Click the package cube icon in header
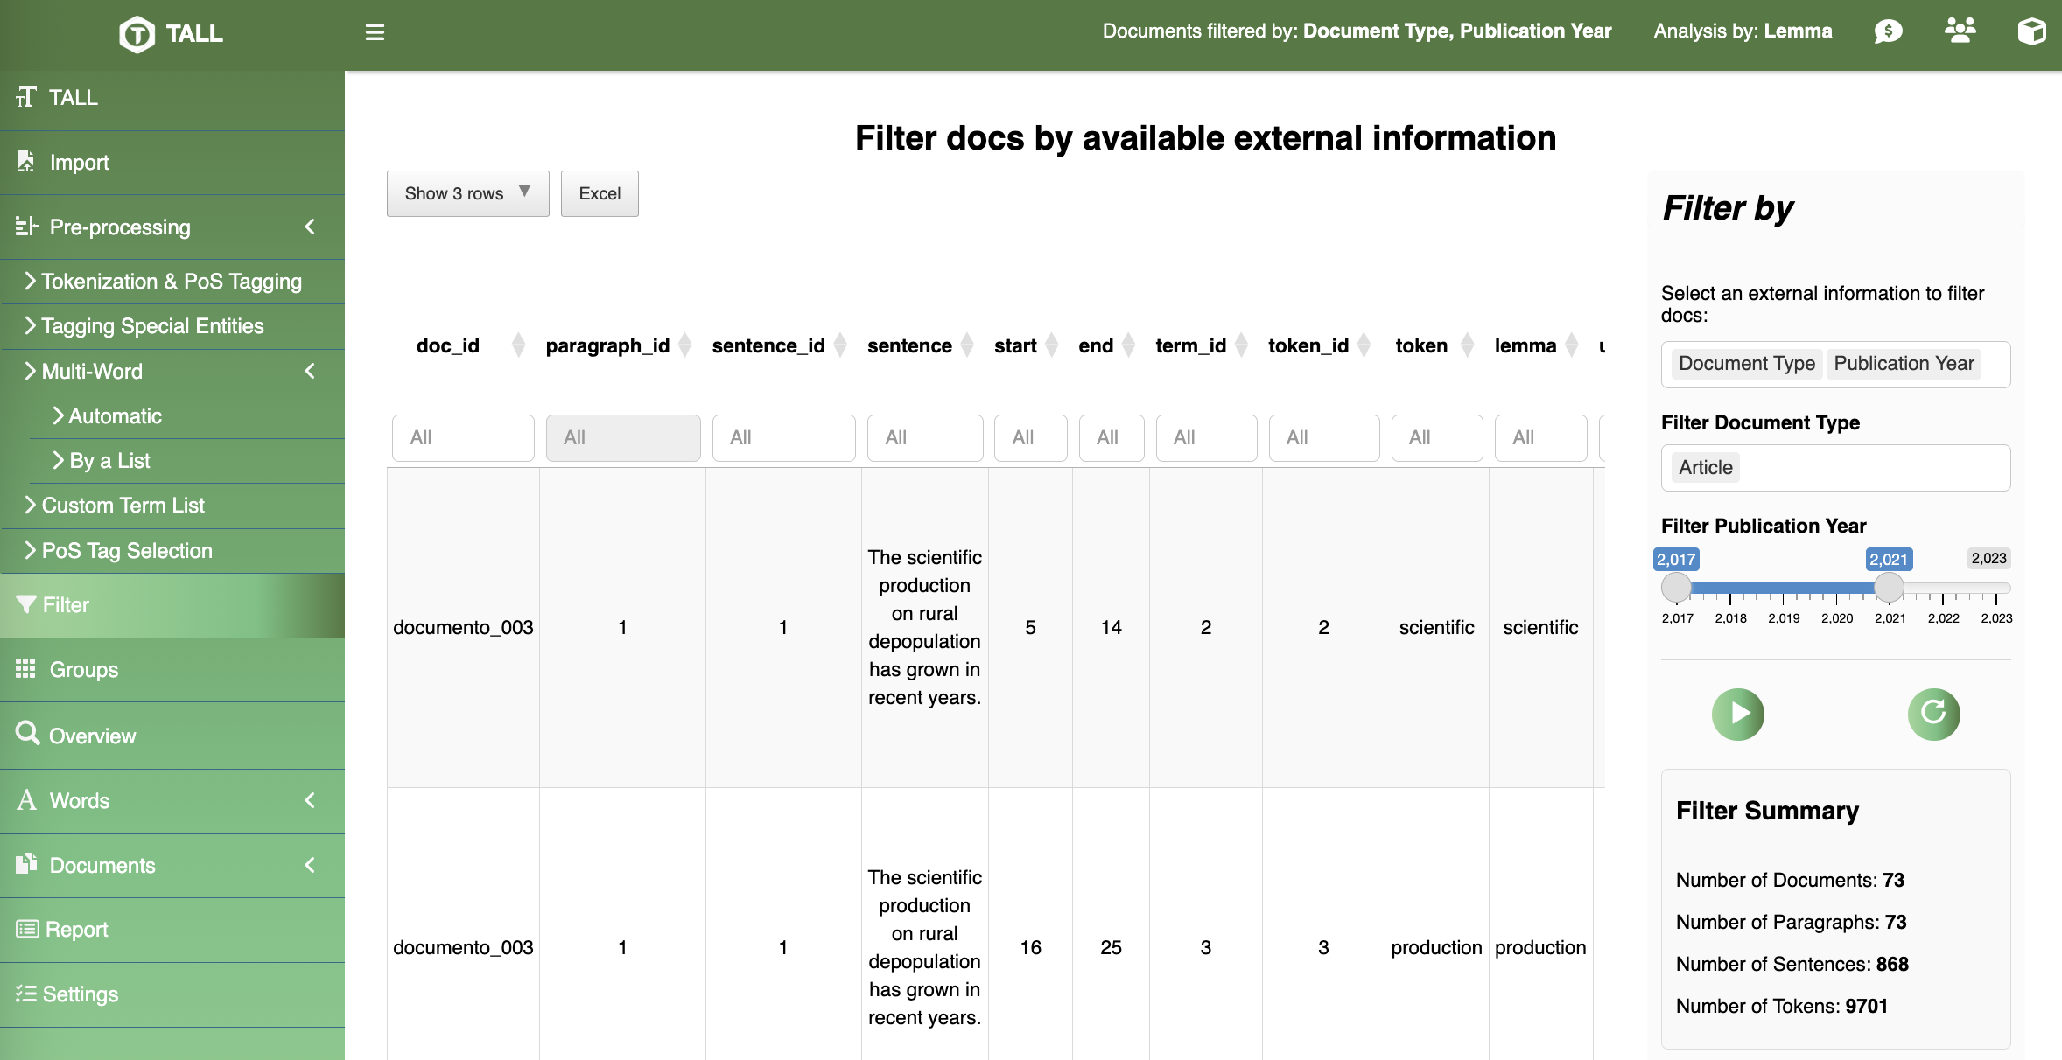 2031,31
